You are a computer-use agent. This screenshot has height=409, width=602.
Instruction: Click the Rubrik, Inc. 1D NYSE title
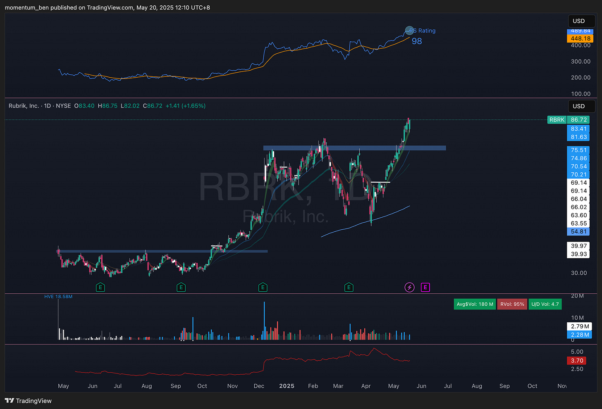(40, 106)
